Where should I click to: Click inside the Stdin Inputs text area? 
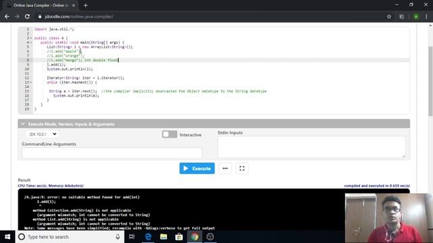[311, 147]
